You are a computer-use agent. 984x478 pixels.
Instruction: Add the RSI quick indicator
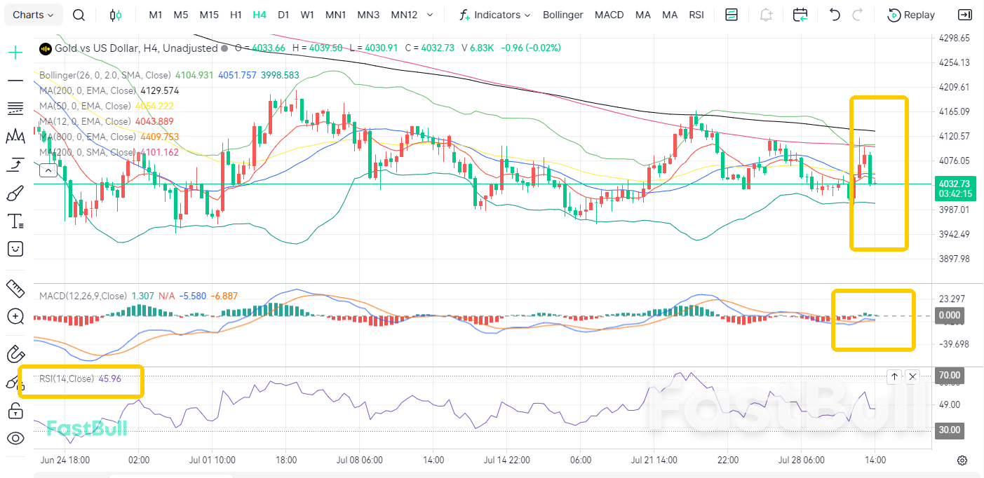(x=696, y=15)
